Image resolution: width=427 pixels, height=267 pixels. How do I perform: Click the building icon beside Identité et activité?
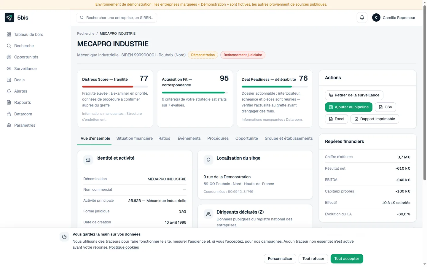88,160
